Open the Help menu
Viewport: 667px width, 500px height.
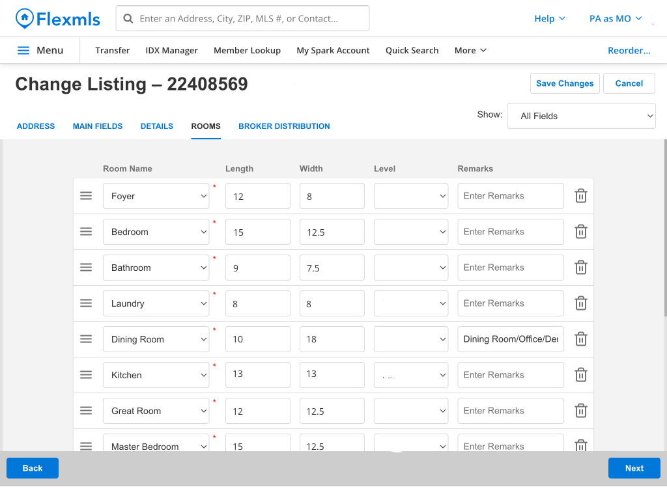[549, 19]
